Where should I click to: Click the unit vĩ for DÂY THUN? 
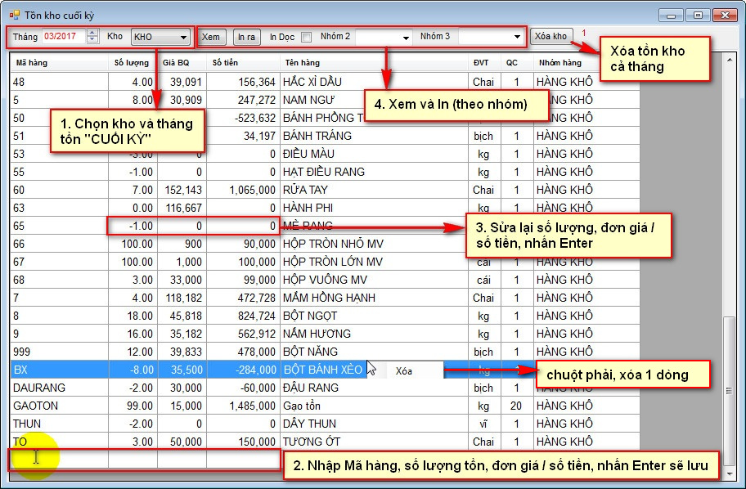point(484,424)
